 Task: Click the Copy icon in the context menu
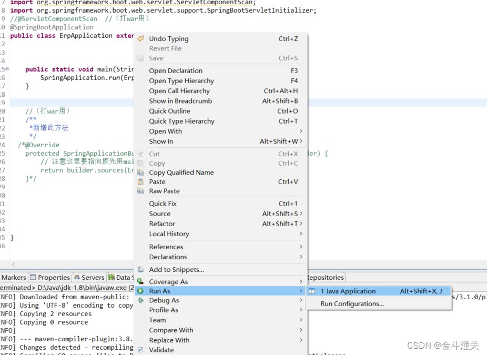[x=141, y=163]
